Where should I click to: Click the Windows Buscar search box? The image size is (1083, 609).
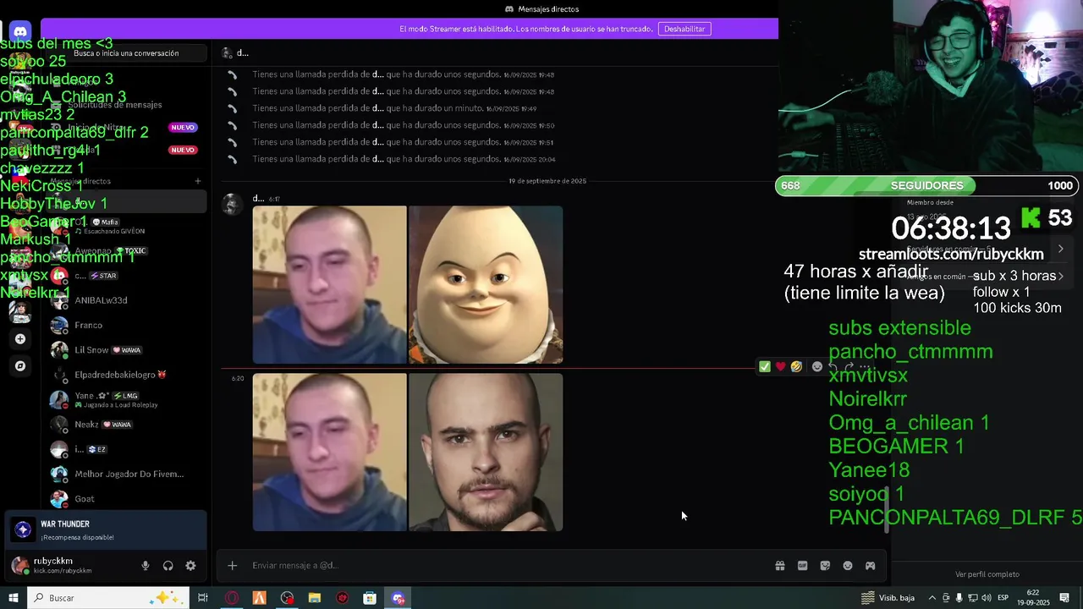click(x=108, y=598)
